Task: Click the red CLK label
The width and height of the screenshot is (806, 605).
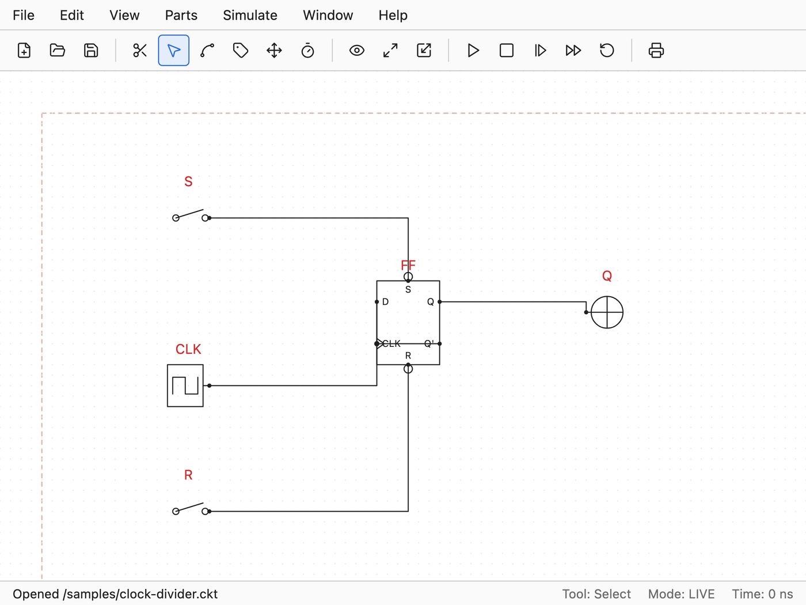Action: click(188, 349)
